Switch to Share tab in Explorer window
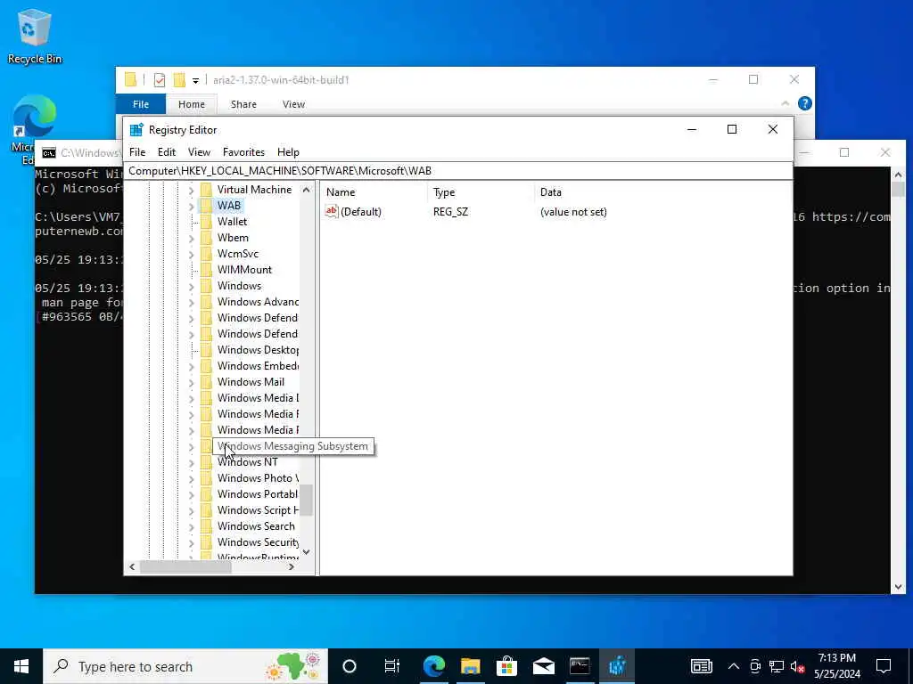 pos(243,104)
